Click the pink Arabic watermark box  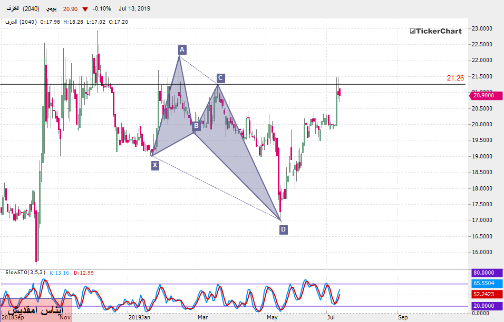point(36,310)
